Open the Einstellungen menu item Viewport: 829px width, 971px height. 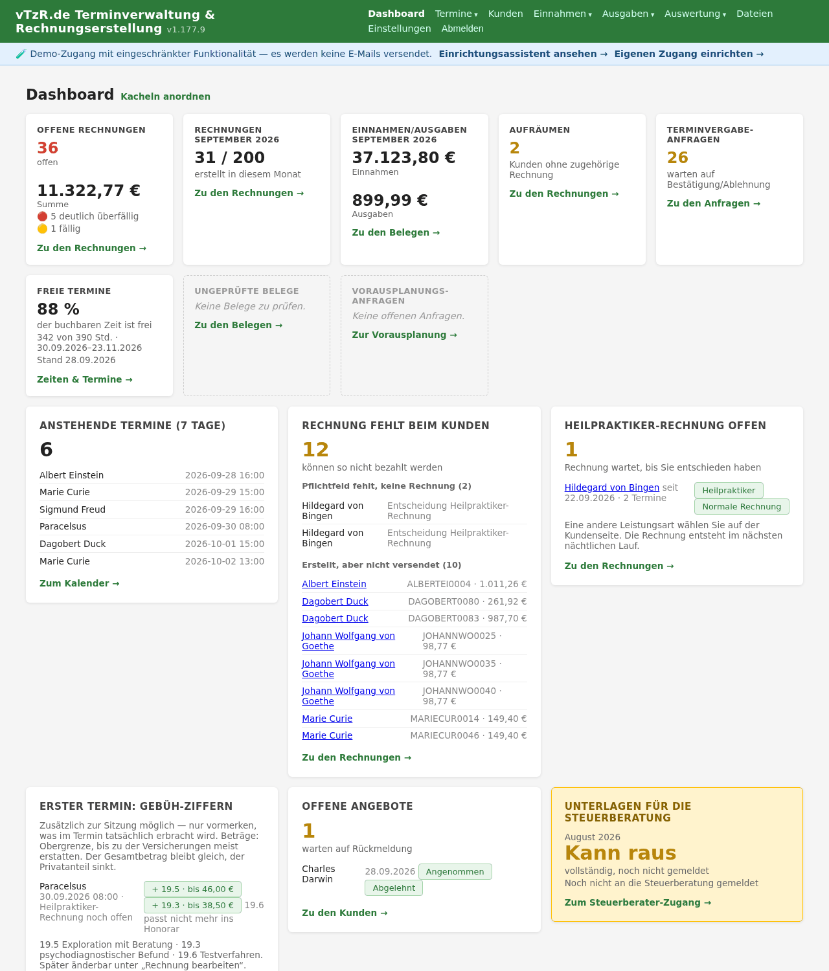pos(400,28)
